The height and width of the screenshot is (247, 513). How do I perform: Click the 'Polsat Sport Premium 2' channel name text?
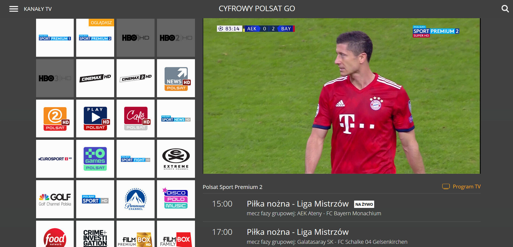232,187
